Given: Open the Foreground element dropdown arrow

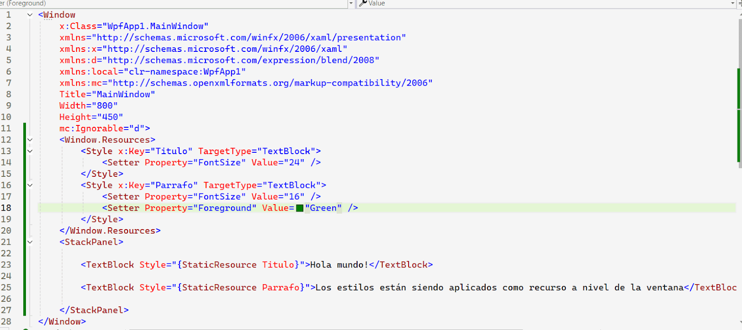Looking at the screenshot, I should (351, 3).
